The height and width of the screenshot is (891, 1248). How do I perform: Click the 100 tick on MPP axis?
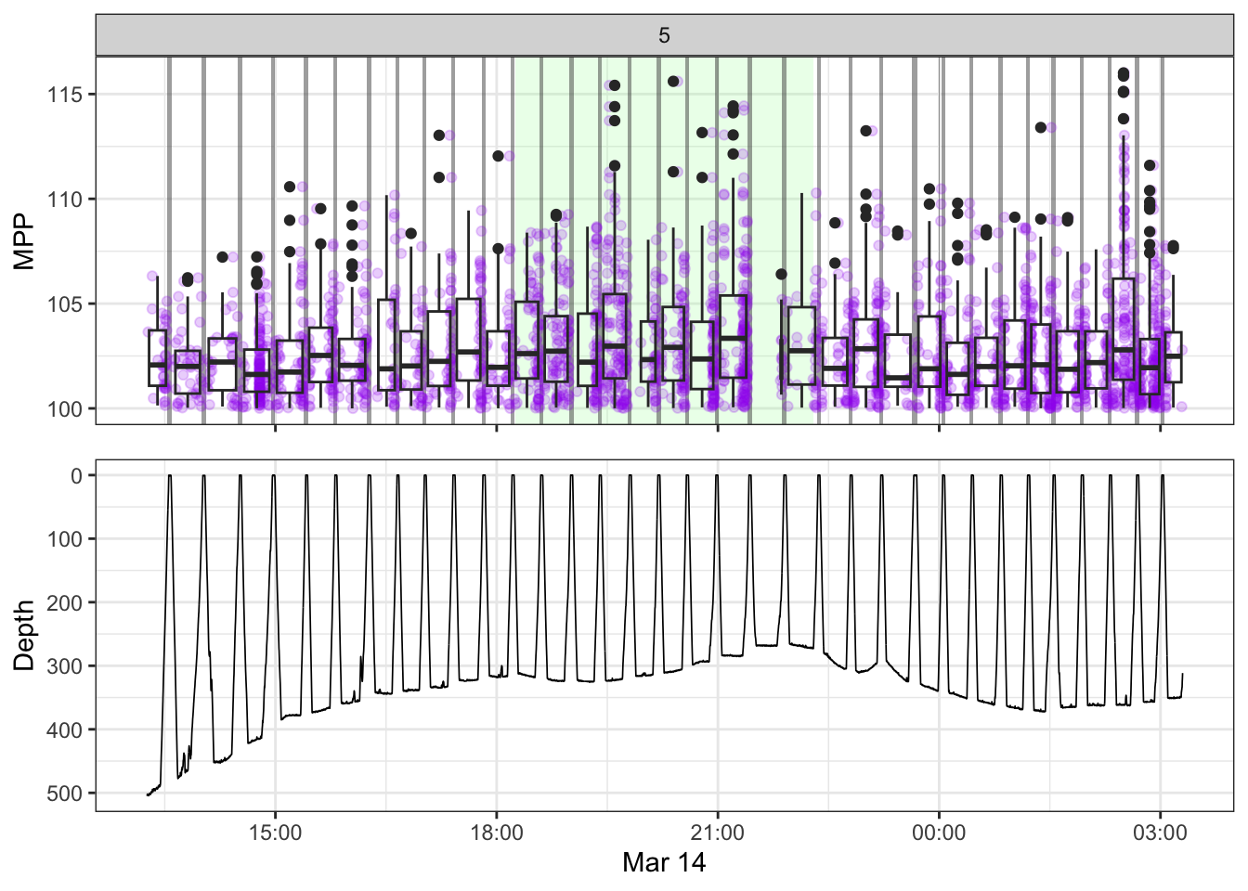pyautogui.click(x=65, y=409)
